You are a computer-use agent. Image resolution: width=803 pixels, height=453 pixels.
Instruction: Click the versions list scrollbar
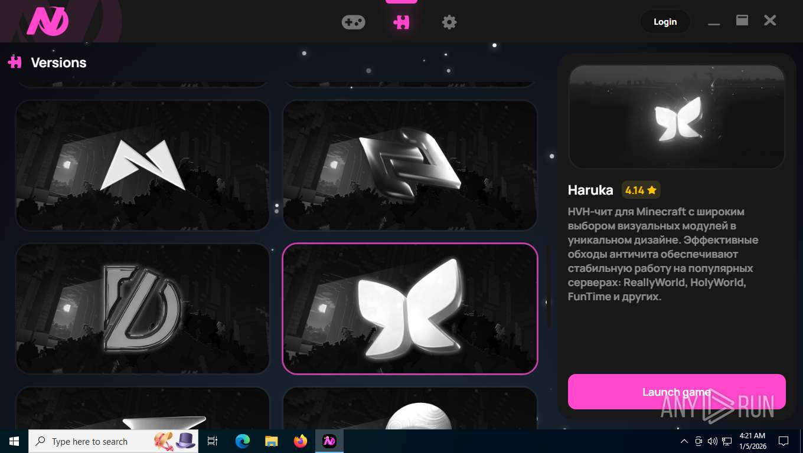549,286
